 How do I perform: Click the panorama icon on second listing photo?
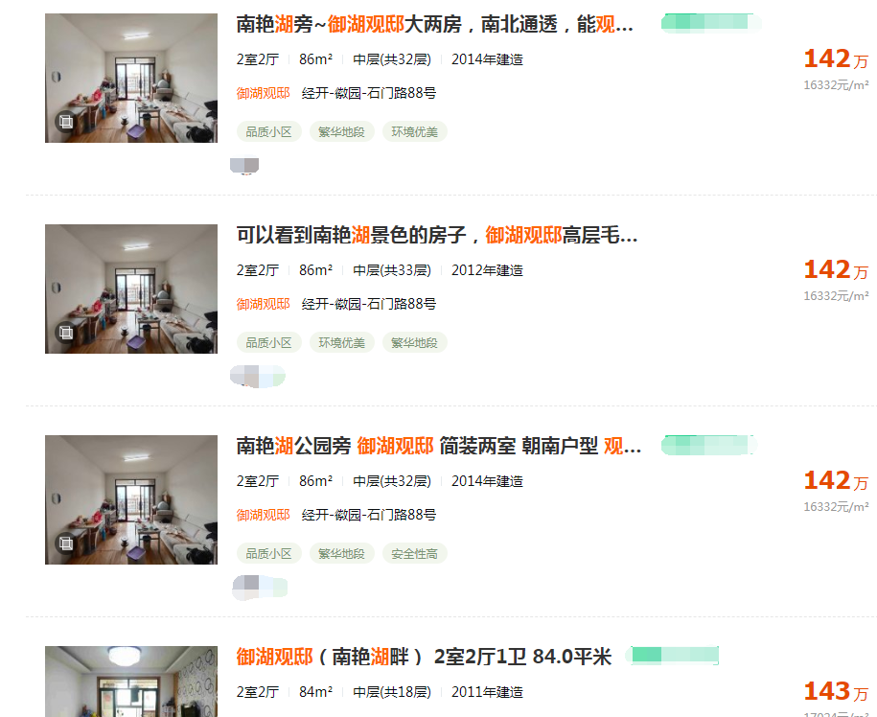pos(66,333)
